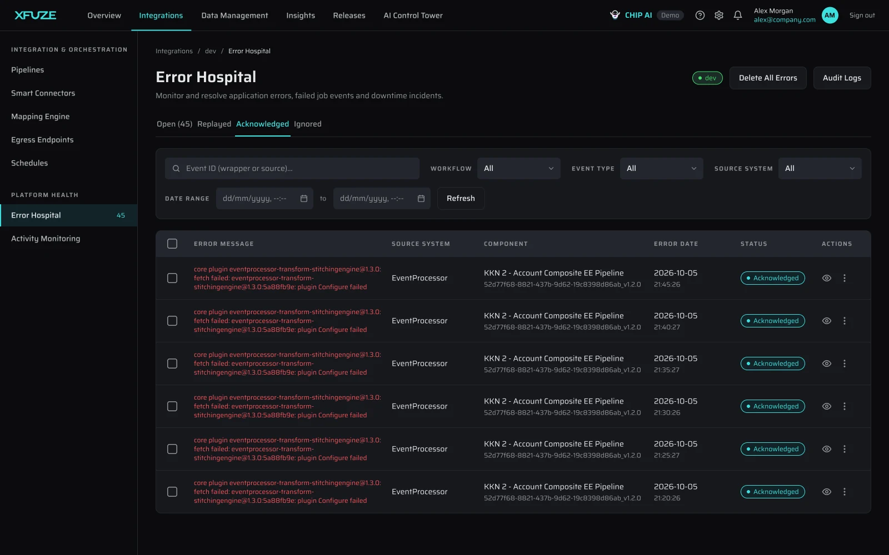The image size is (889, 555).
Task: Open more actions menu for 21:25:27 row
Action: (x=845, y=449)
